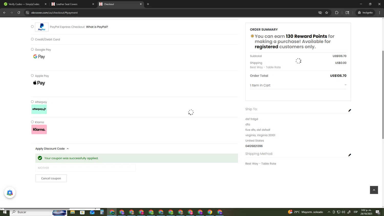Viewport: 384px width, 216px height.
Task: Open the What is PayPal? link
Action: (97, 27)
